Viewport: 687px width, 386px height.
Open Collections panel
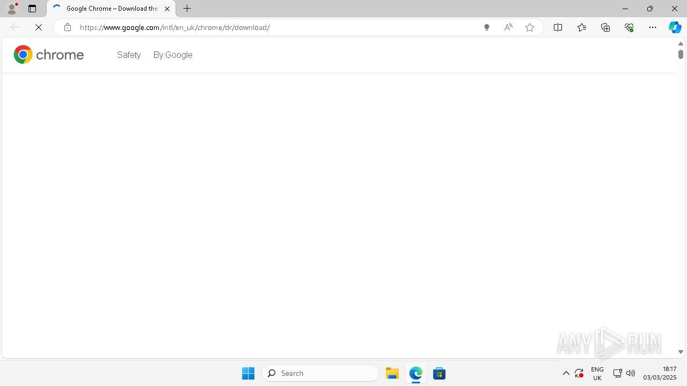pos(605,27)
